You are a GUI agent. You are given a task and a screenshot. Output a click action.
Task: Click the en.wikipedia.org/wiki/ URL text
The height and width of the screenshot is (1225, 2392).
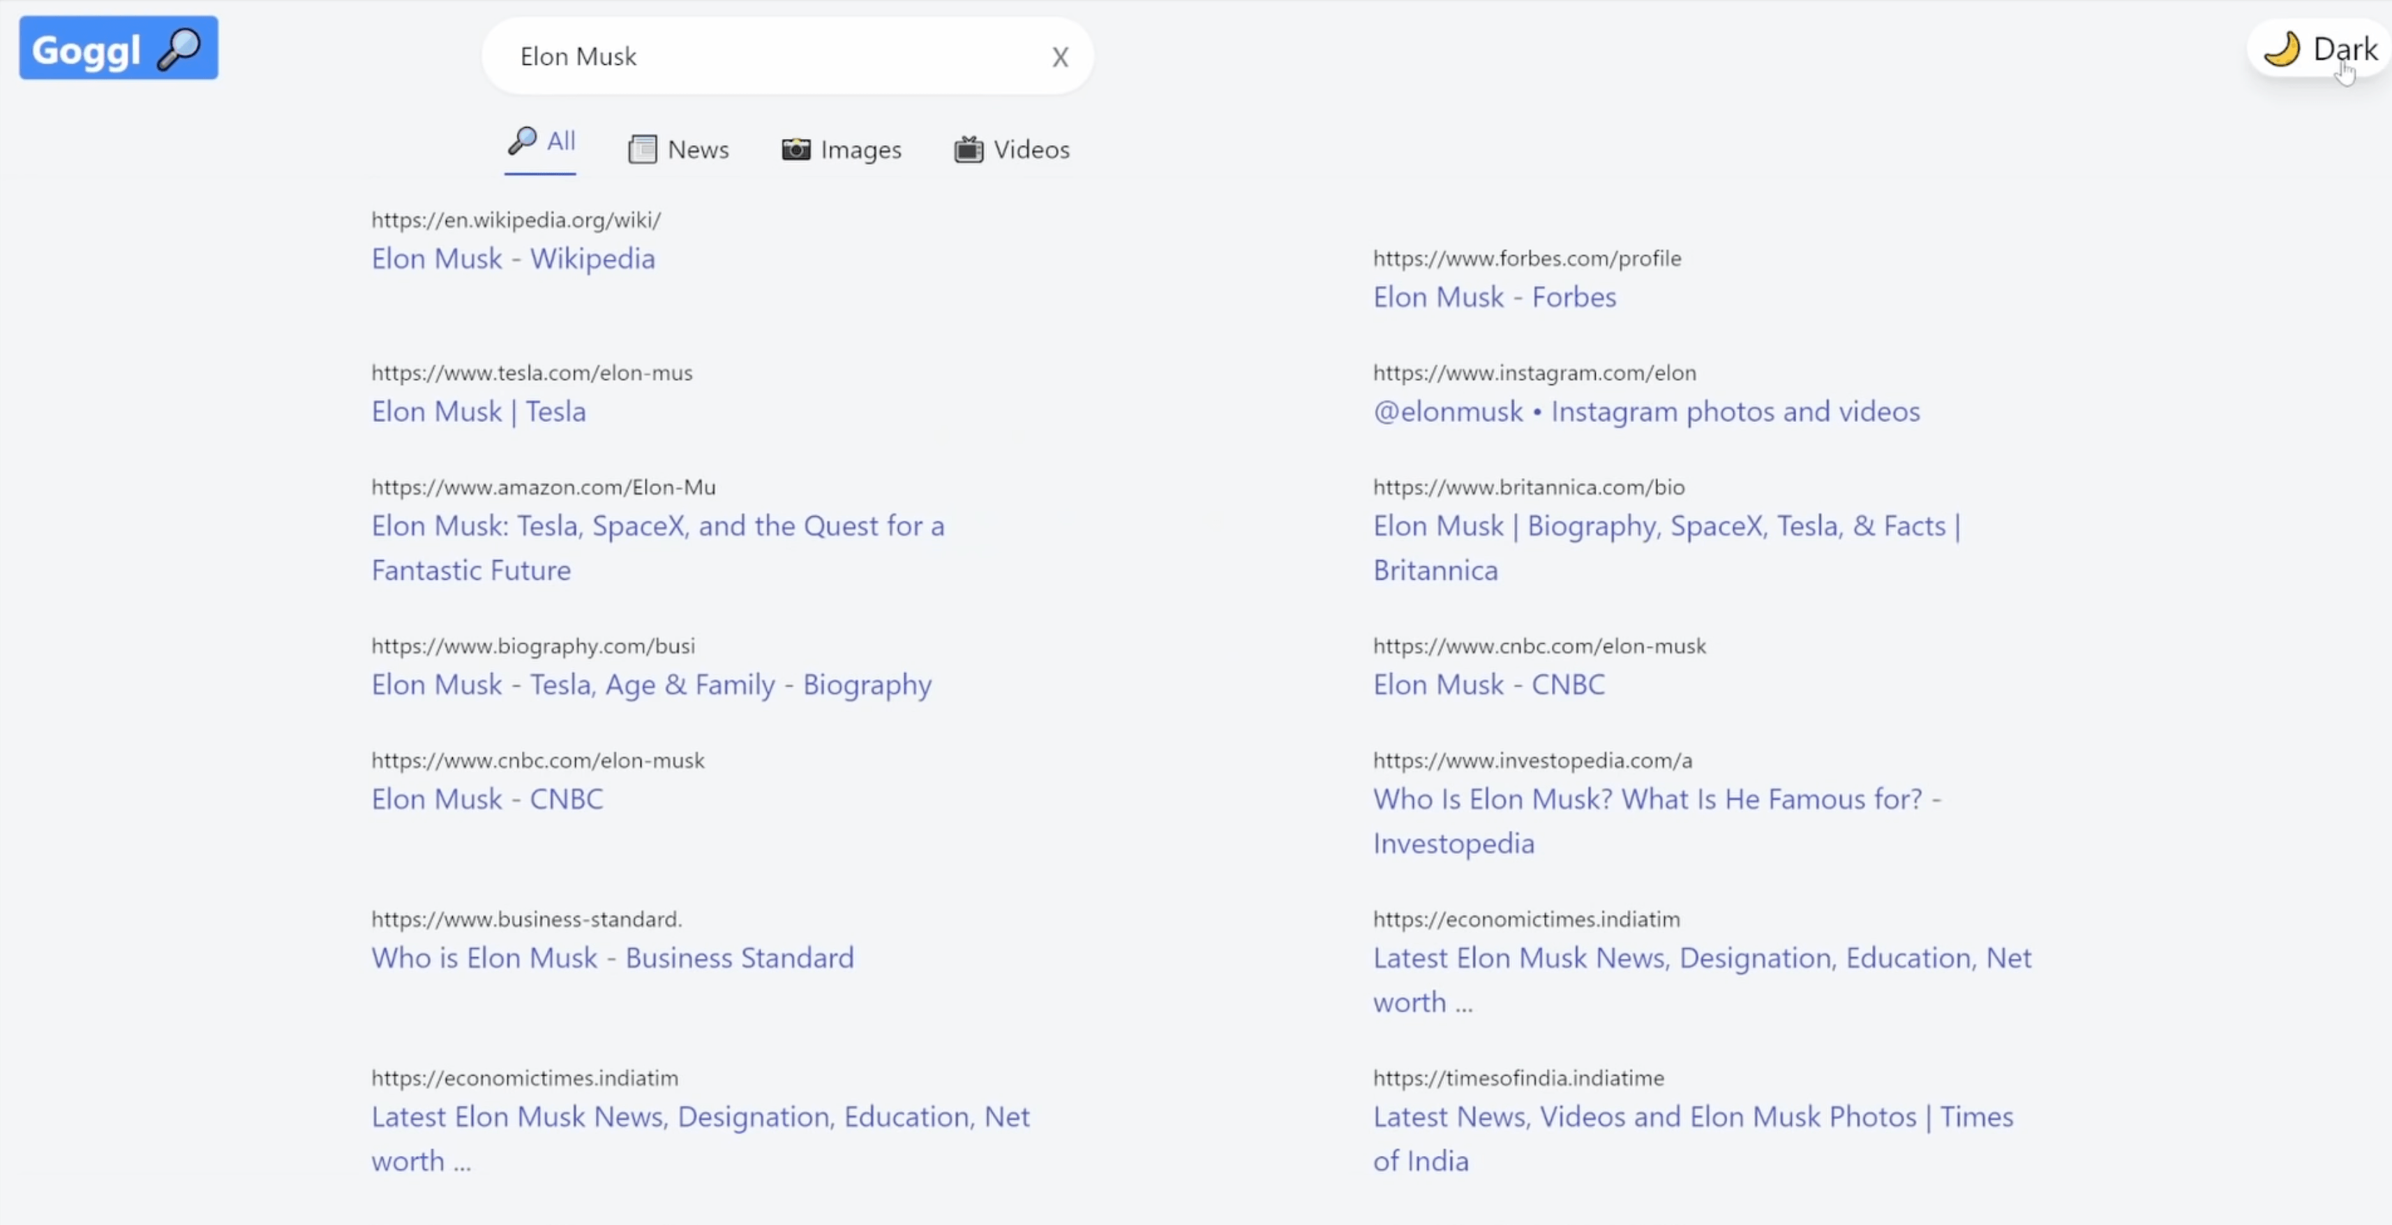coord(516,220)
